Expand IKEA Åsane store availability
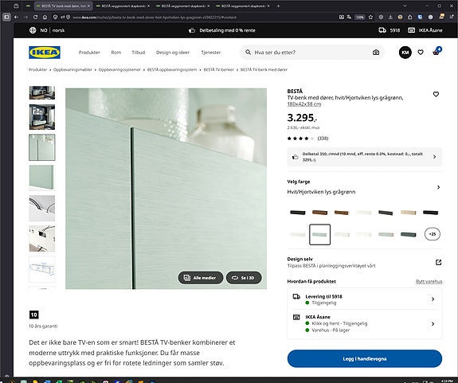 coord(365,323)
